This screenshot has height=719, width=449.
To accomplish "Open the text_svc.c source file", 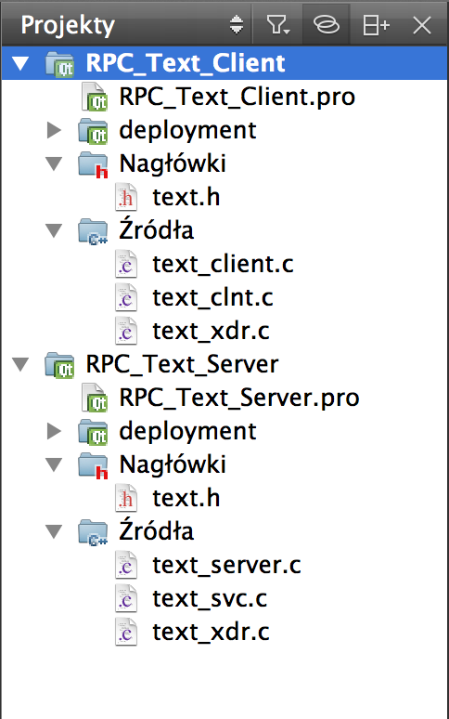I will coord(210,599).
